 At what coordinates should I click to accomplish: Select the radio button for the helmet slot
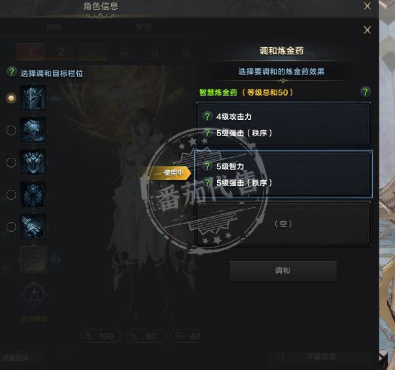click(11, 98)
